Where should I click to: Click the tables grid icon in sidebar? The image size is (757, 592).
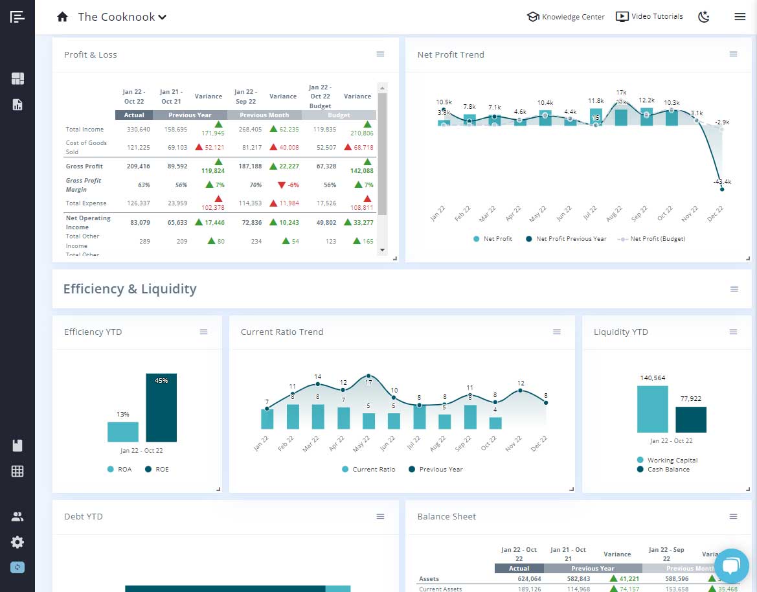pos(17,471)
